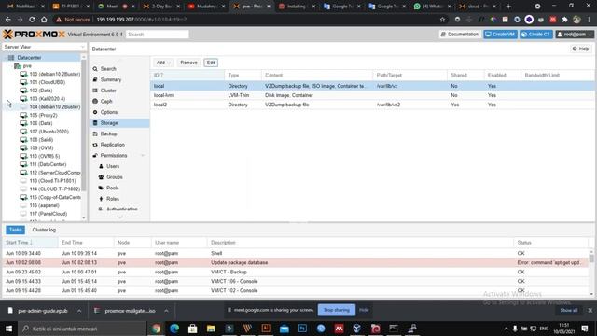Expand the Permissions section arrow
This screenshot has width=597, height=336.
point(143,156)
